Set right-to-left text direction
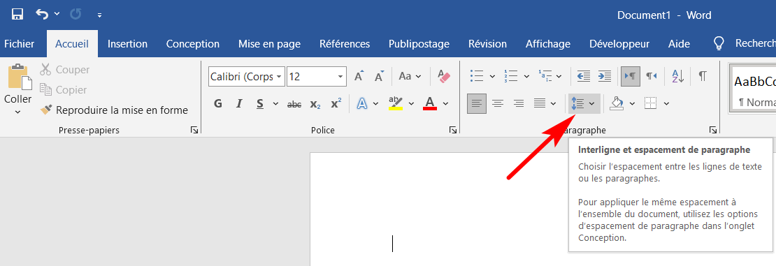The image size is (776, 266). pos(652,76)
